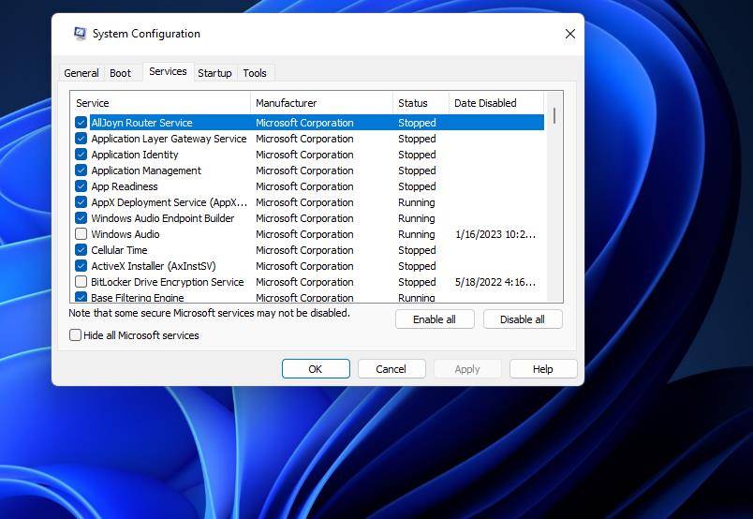
Task: Select the Services tab
Action: (168, 71)
